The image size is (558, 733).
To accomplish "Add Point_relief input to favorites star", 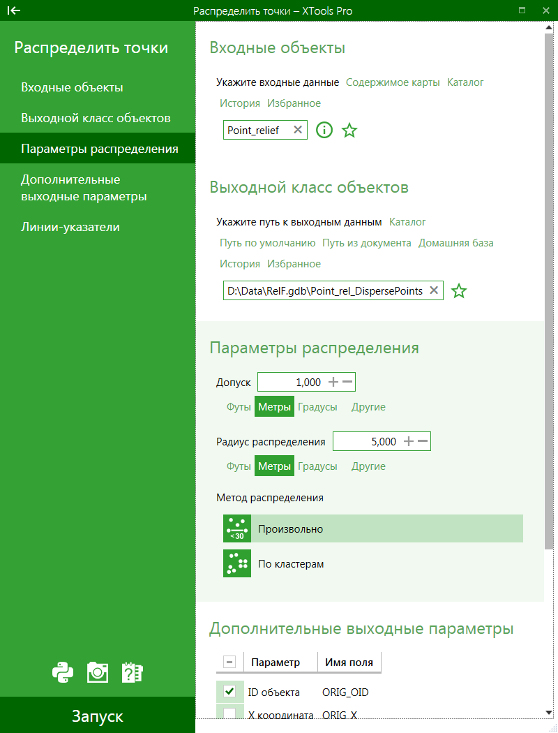I will tap(349, 130).
